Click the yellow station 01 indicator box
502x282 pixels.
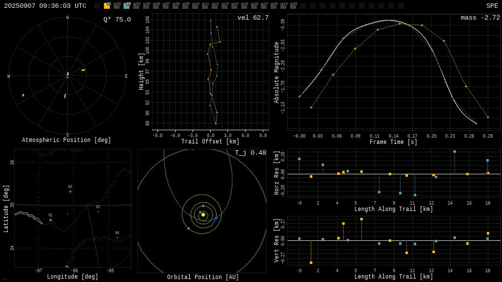(x=107, y=6)
